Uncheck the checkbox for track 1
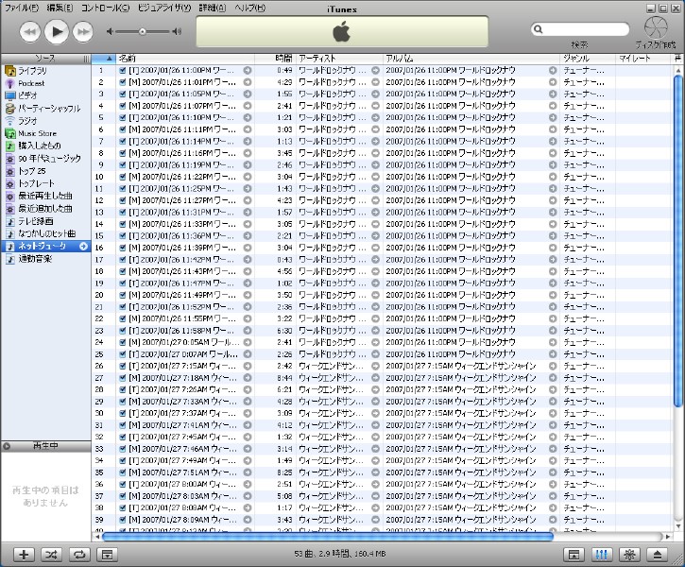 (123, 70)
